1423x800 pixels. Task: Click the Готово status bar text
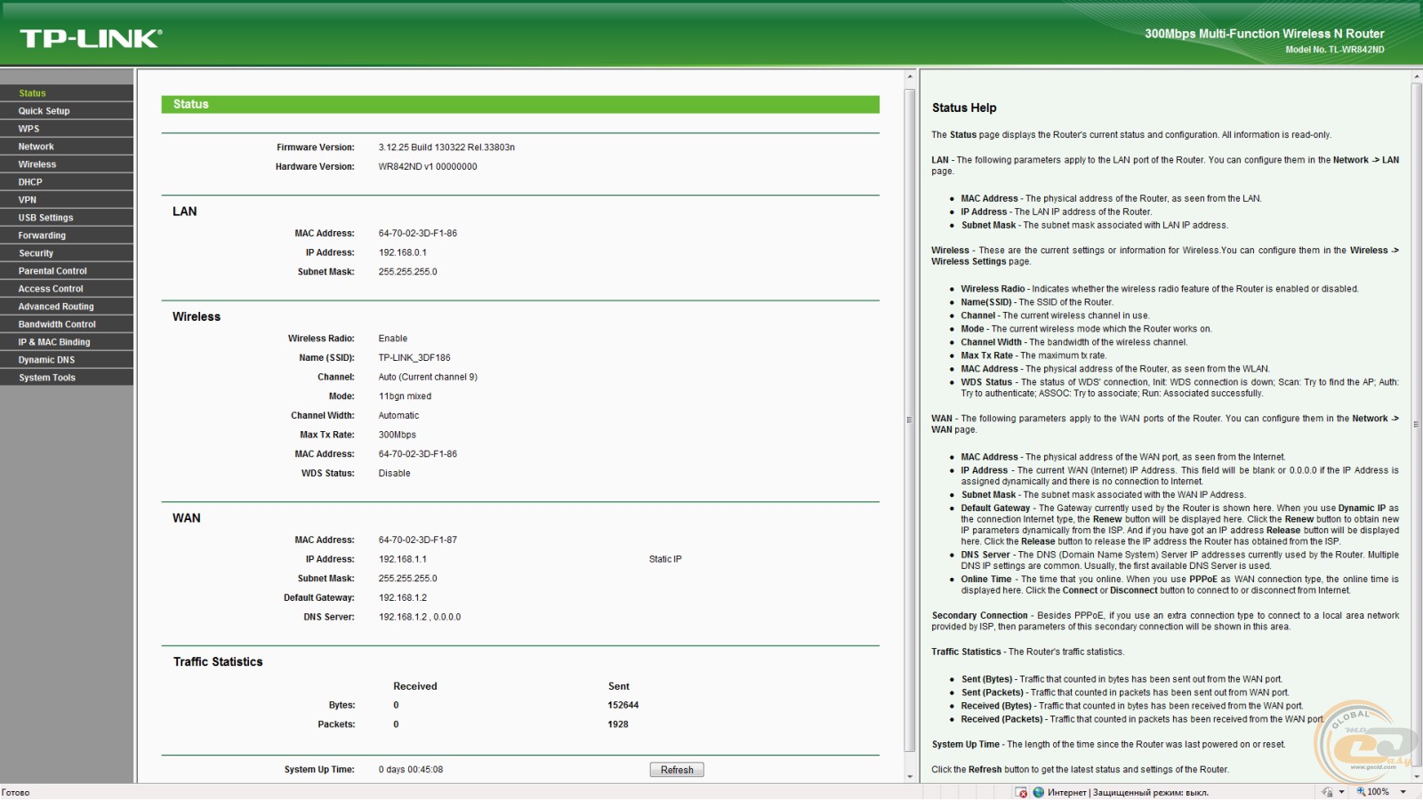15,793
